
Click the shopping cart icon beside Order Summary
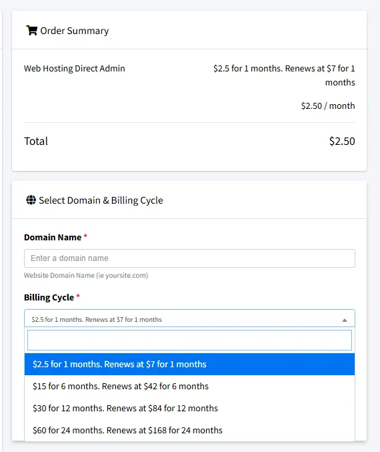(32, 30)
